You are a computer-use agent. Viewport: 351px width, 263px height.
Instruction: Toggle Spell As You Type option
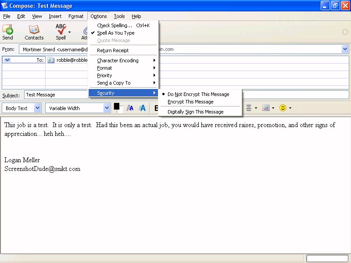click(x=124, y=33)
